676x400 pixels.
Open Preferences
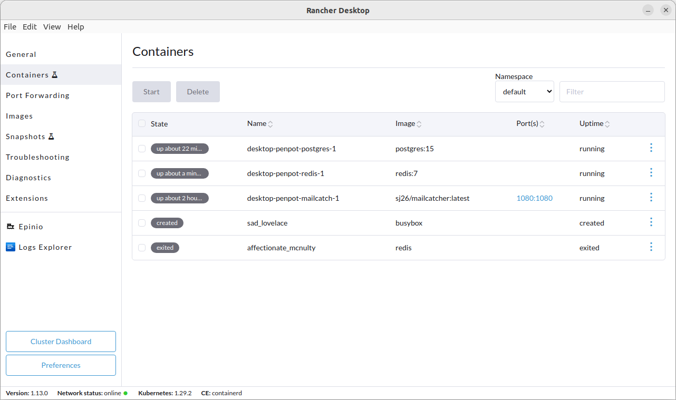(61, 365)
